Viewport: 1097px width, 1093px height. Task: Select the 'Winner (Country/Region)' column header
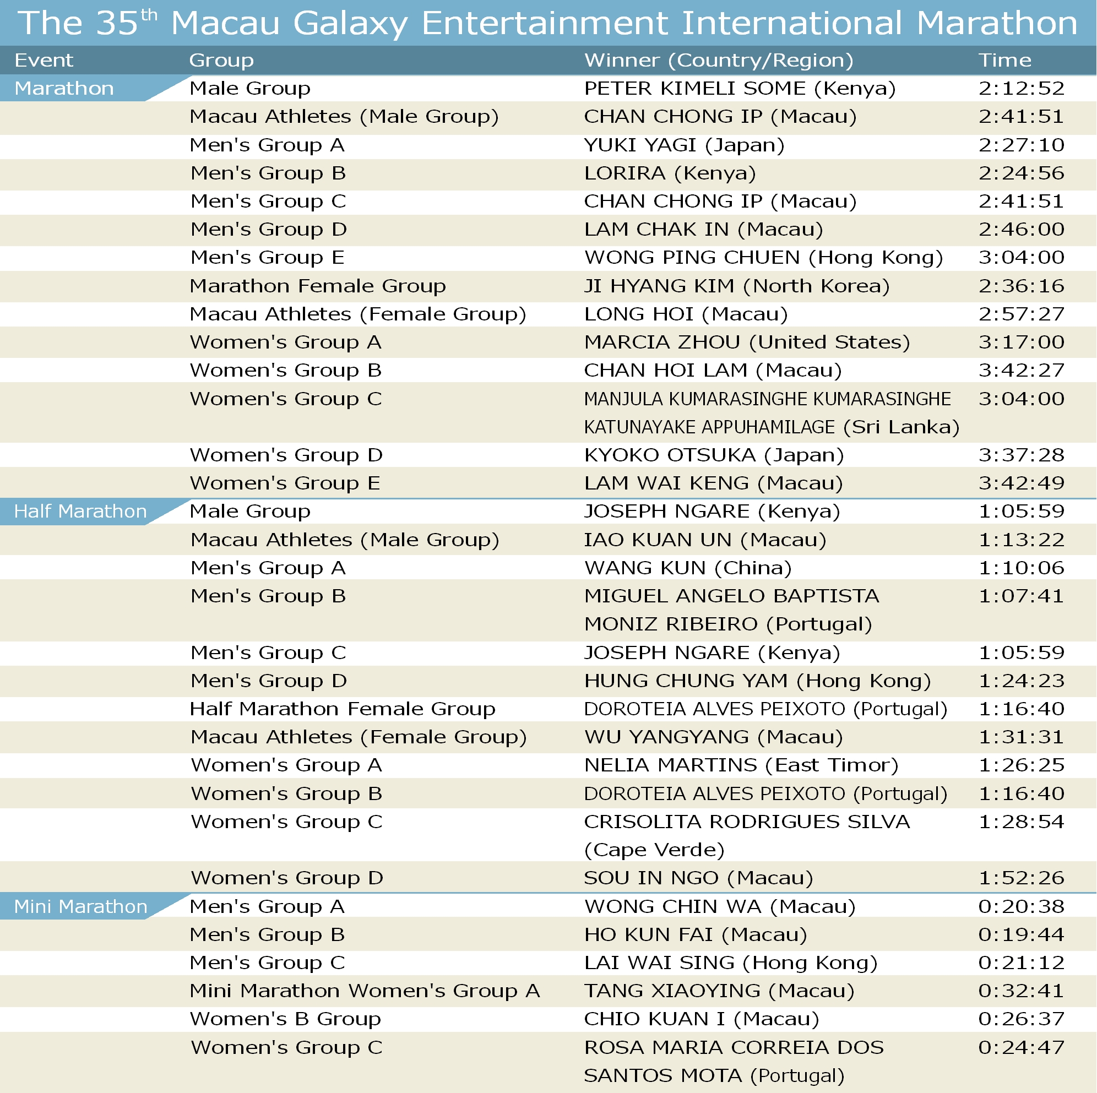719,60
